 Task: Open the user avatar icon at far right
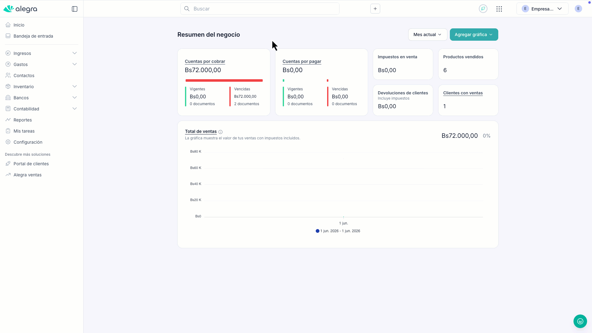[x=578, y=9]
